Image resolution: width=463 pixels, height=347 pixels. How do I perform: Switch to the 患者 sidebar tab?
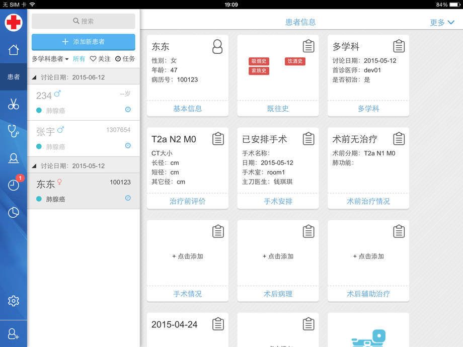(x=14, y=77)
